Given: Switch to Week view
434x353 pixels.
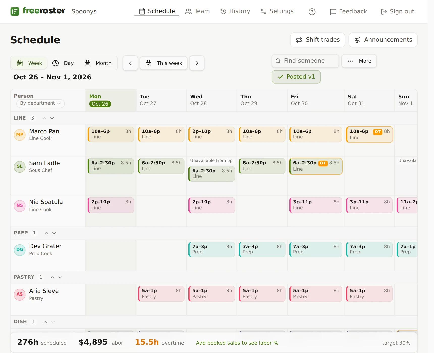Looking at the screenshot, I should (x=29, y=63).
